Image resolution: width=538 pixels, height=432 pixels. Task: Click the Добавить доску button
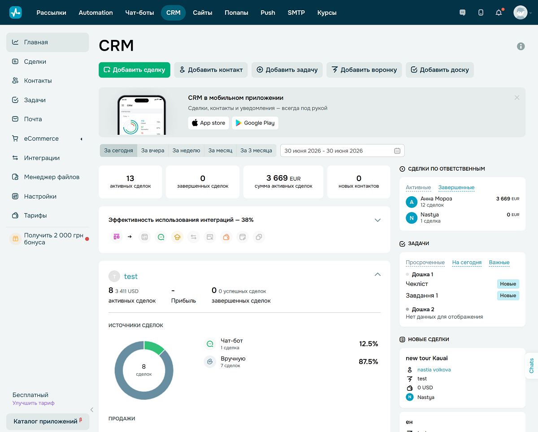(440, 70)
